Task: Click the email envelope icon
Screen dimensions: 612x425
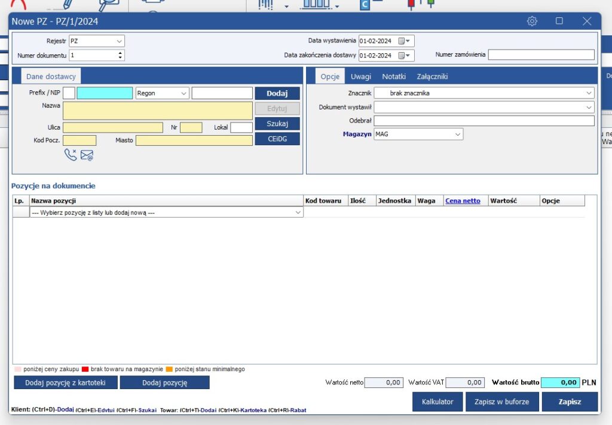Action: (87, 155)
